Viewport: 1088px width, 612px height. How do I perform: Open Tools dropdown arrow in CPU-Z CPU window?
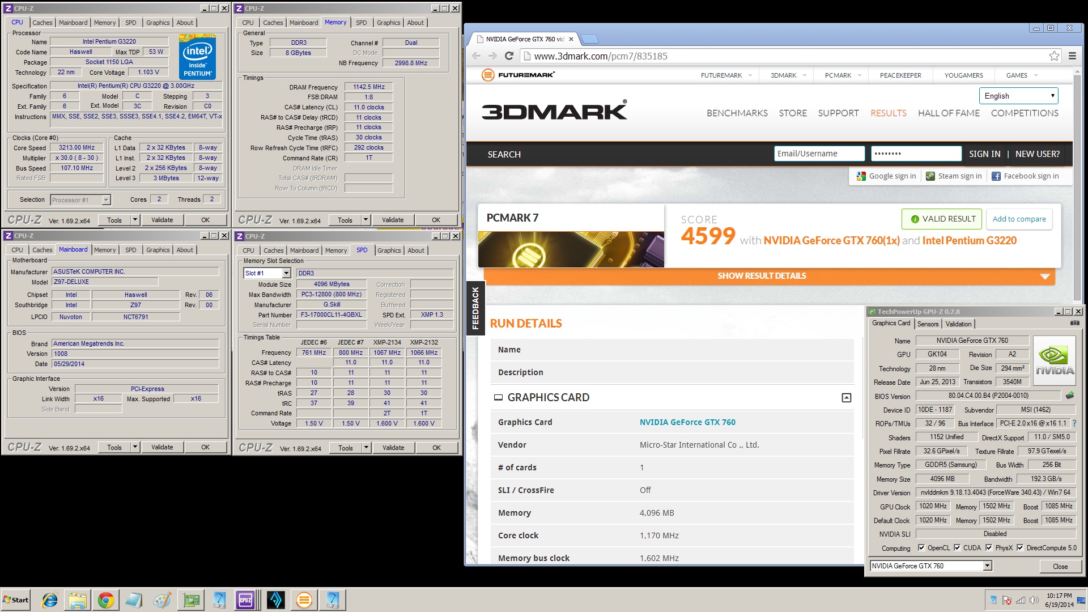[x=135, y=220]
